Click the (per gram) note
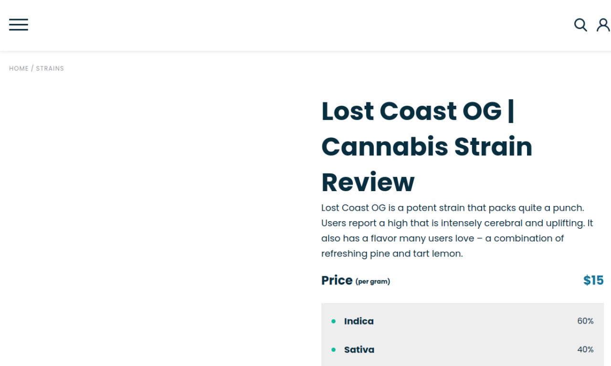The height and width of the screenshot is (366, 611). click(x=373, y=282)
